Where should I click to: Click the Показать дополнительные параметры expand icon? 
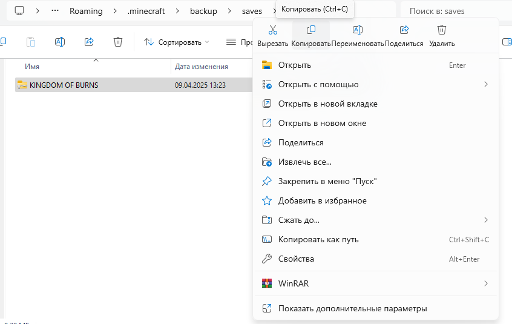click(267, 308)
